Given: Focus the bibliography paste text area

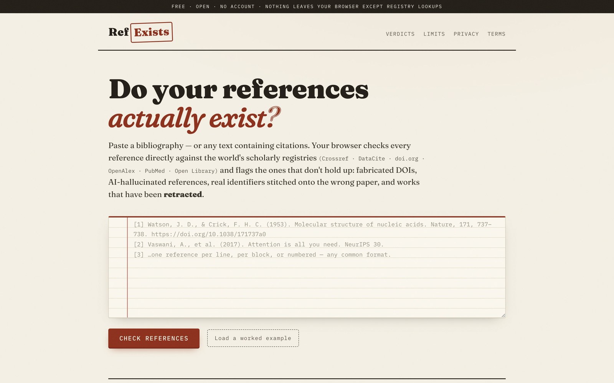Looking at the screenshot, I should 307,267.
